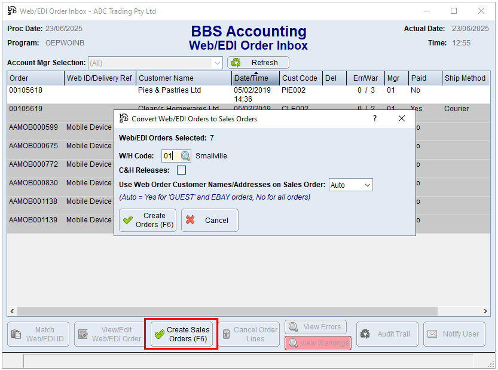Click the Create Orders (F6) button in dialog
498x370 pixels.
(148, 220)
